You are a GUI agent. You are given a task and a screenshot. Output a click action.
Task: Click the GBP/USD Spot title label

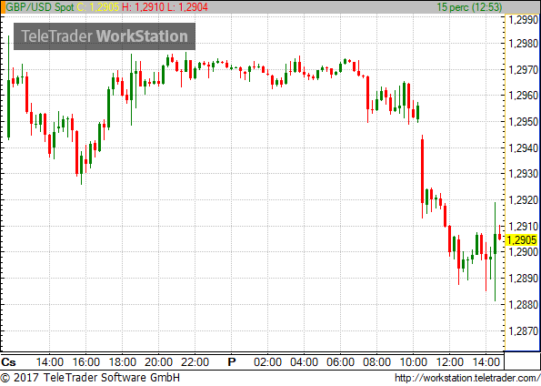40,7
